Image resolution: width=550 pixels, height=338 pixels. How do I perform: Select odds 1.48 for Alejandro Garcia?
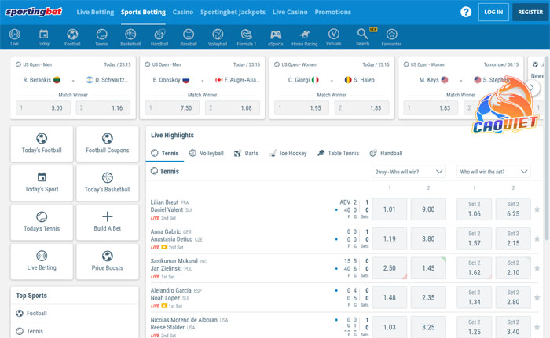(x=390, y=298)
